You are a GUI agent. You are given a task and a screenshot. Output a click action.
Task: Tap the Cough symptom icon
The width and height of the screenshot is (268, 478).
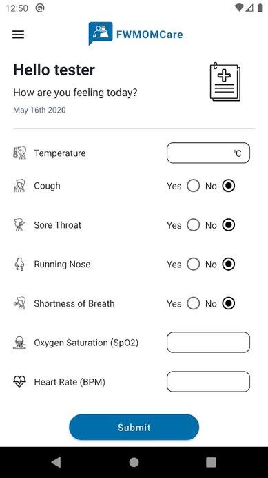(20, 186)
